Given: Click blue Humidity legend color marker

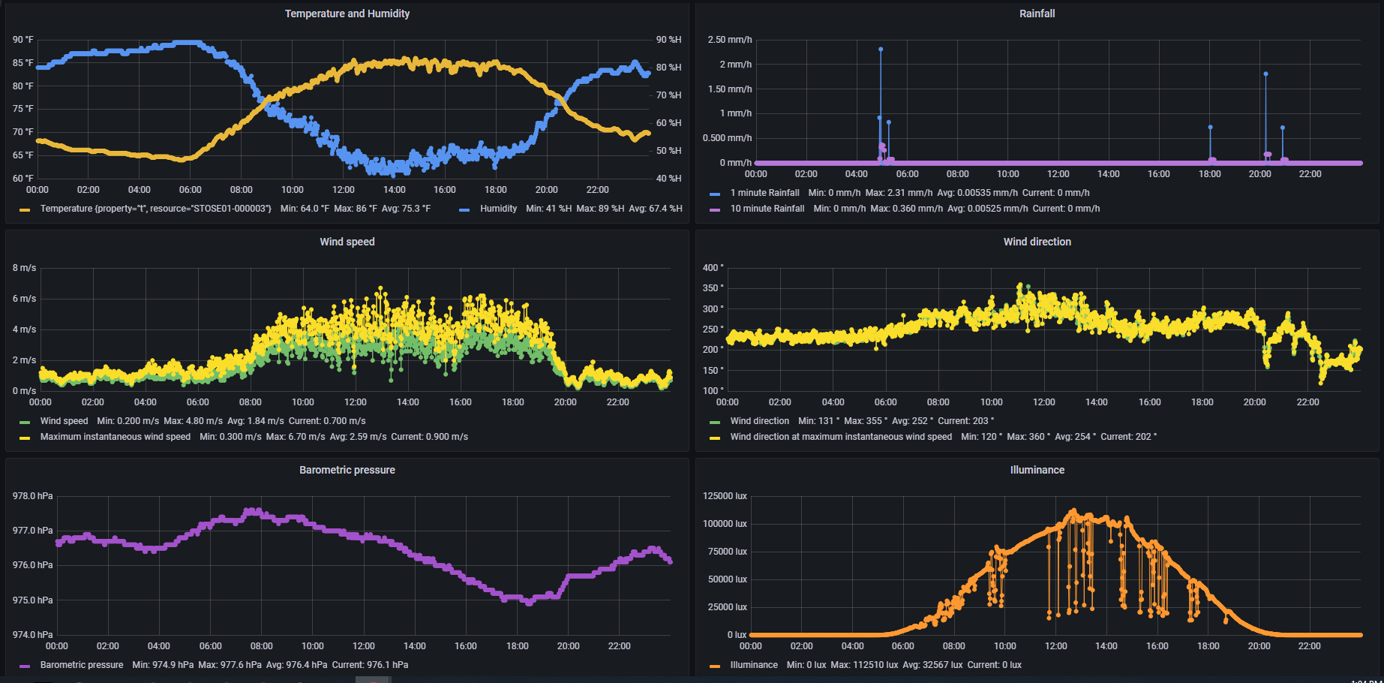Looking at the screenshot, I should 464,209.
